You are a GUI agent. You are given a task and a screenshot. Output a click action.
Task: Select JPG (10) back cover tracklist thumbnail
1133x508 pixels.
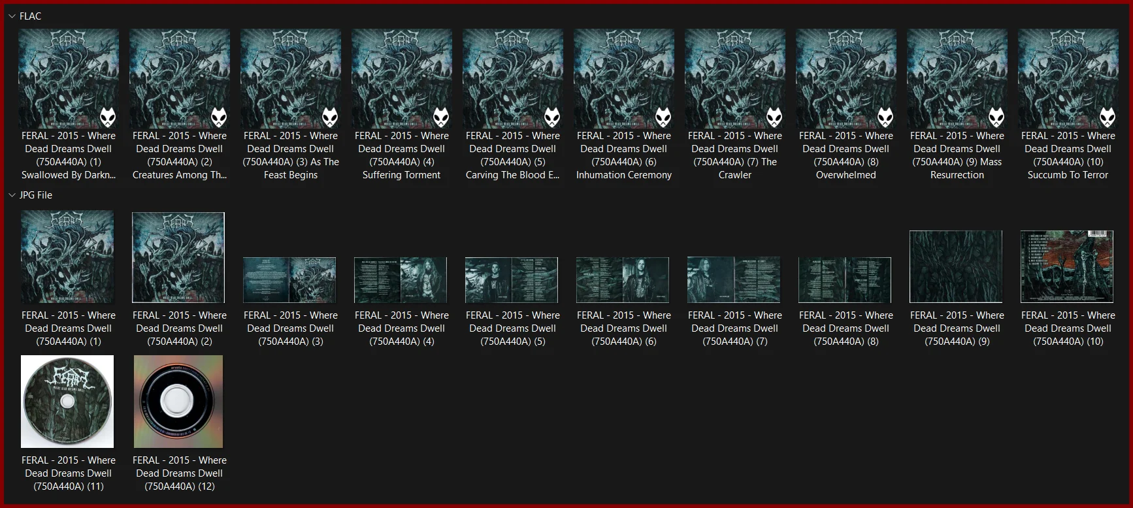pos(1068,266)
